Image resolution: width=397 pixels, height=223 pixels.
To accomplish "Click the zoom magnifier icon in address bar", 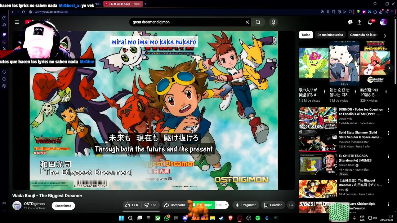I will pyautogui.click(x=322, y=12).
